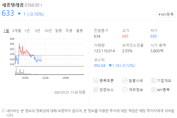Show the 일봉 daily candle chart
Viewport: 177px width, 118px height.
coord(58,31)
